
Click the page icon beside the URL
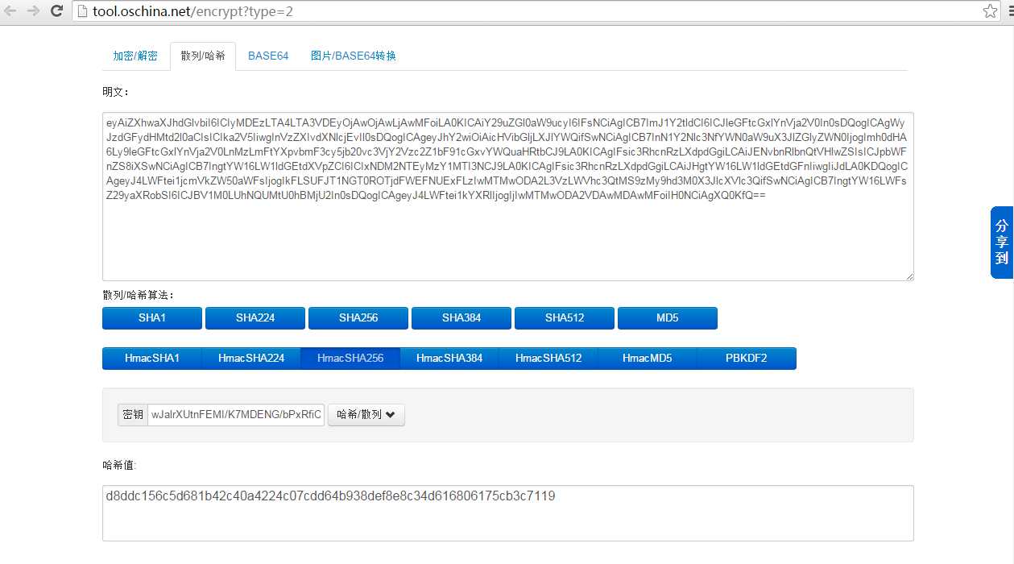(x=83, y=11)
